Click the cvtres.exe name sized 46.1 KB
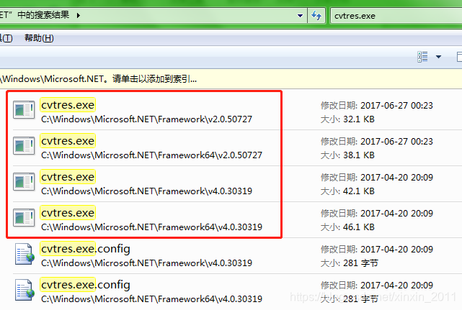The height and width of the screenshot is (310, 462). (68, 212)
